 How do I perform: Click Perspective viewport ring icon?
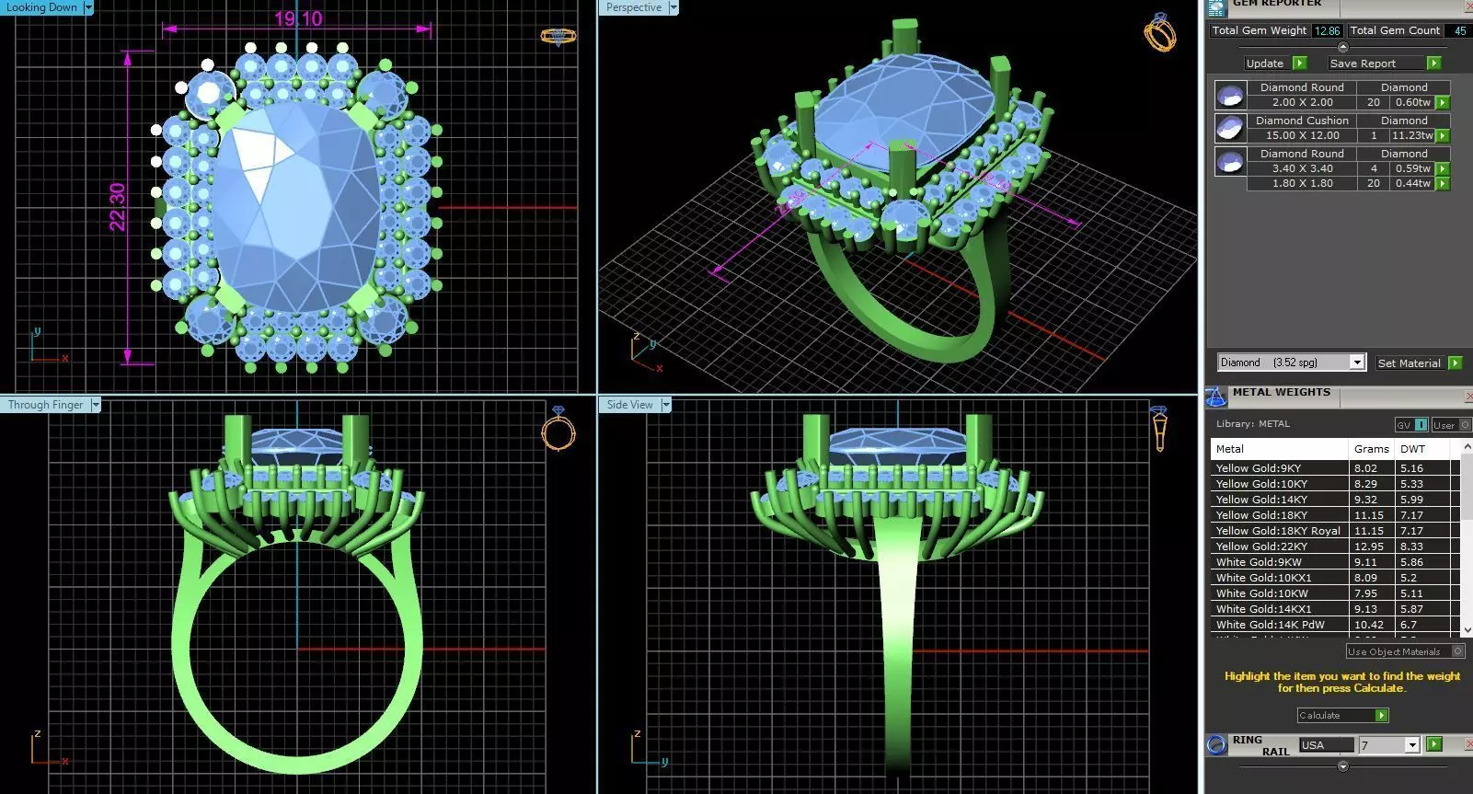pyautogui.click(x=1159, y=33)
